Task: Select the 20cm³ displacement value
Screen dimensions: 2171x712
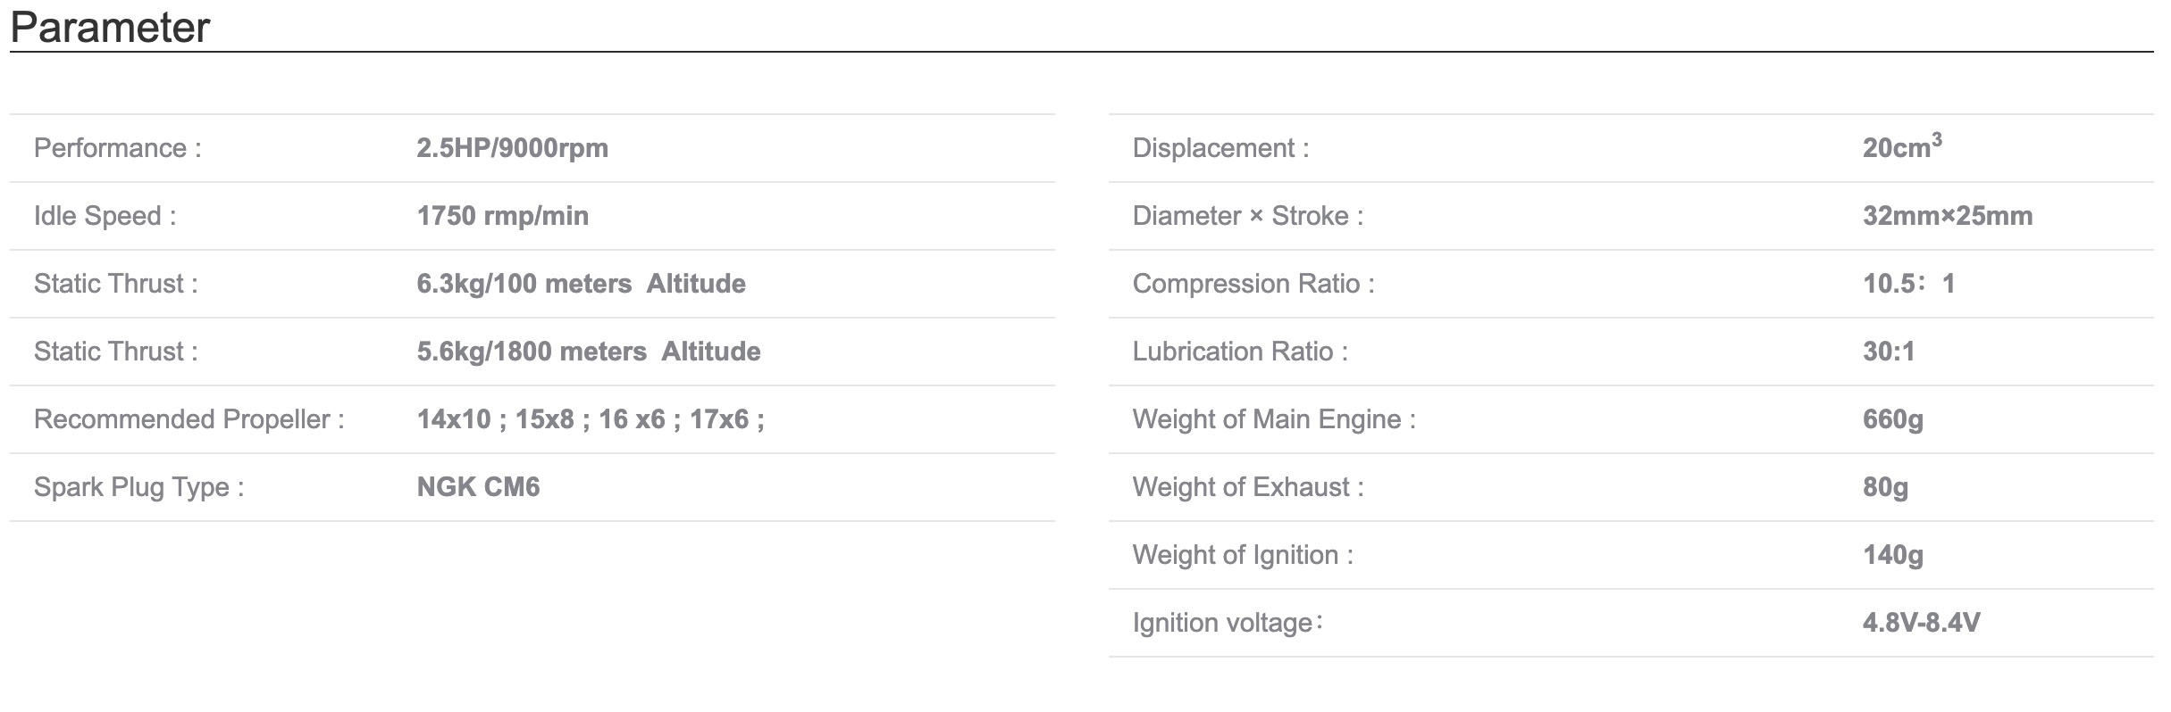Action: pyautogui.click(x=1901, y=147)
